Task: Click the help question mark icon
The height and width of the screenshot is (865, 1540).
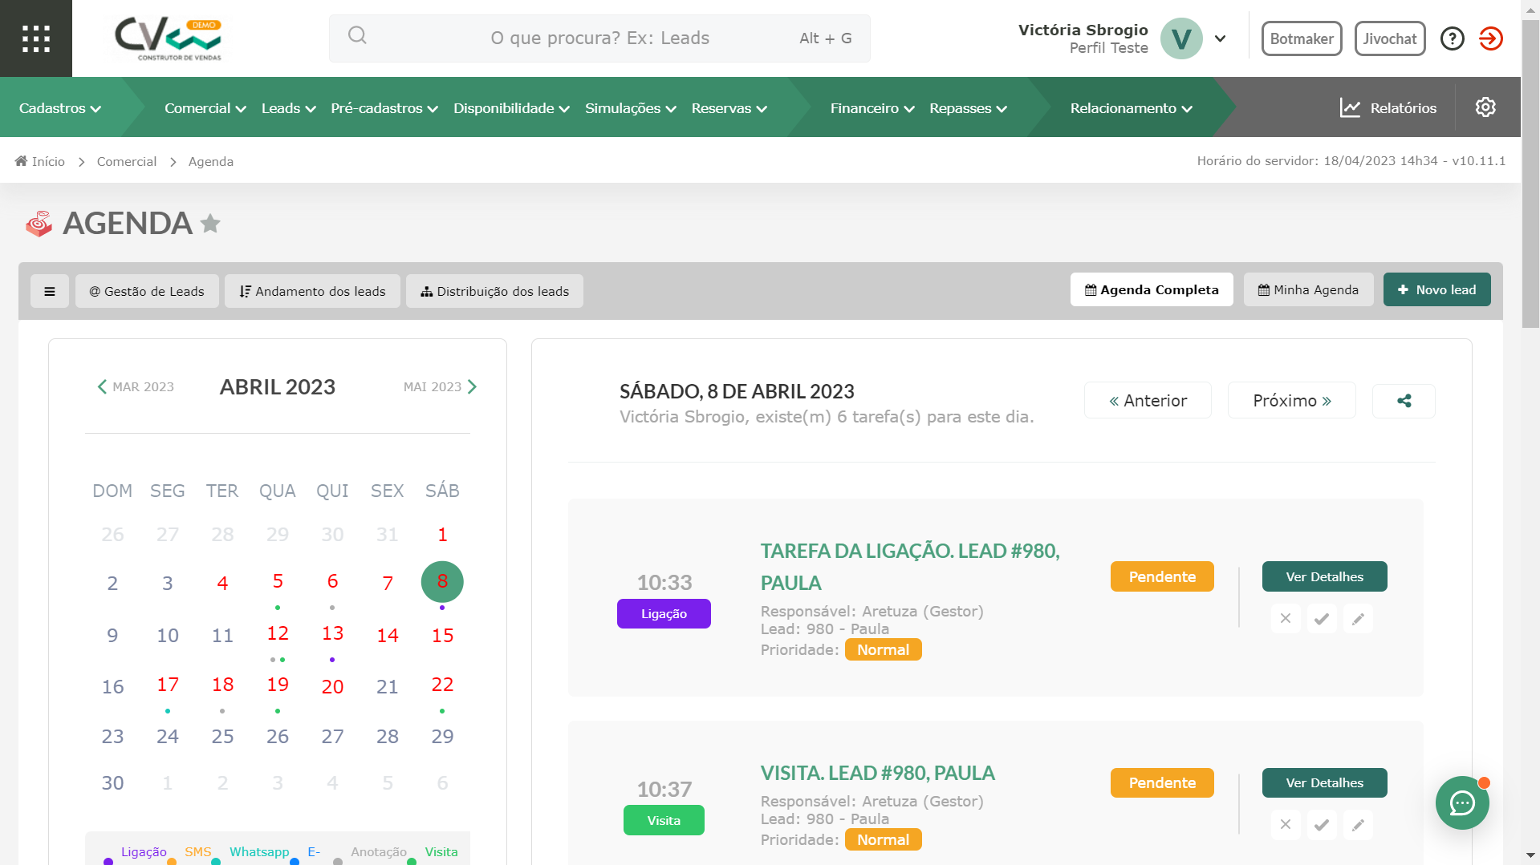Action: click(x=1452, y=38)
